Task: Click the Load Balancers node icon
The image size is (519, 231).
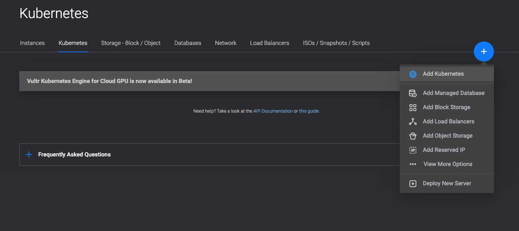Action: (413, 121)
